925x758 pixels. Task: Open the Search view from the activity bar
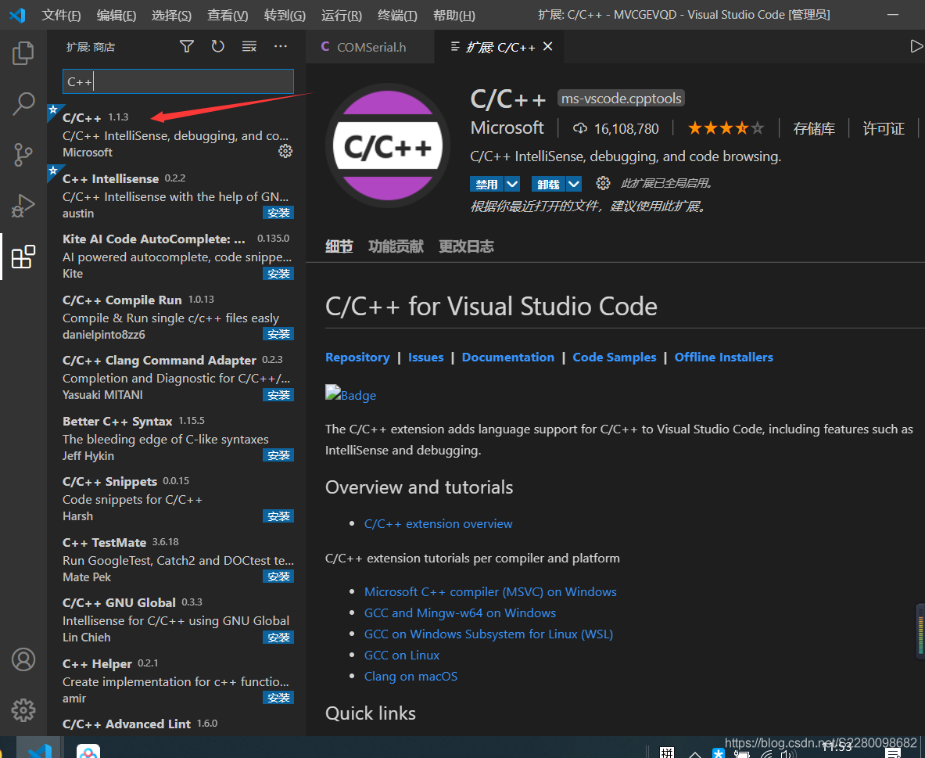point(23,104)
